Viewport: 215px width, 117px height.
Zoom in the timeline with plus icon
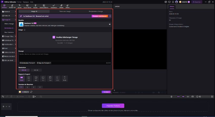pos(212,97)
